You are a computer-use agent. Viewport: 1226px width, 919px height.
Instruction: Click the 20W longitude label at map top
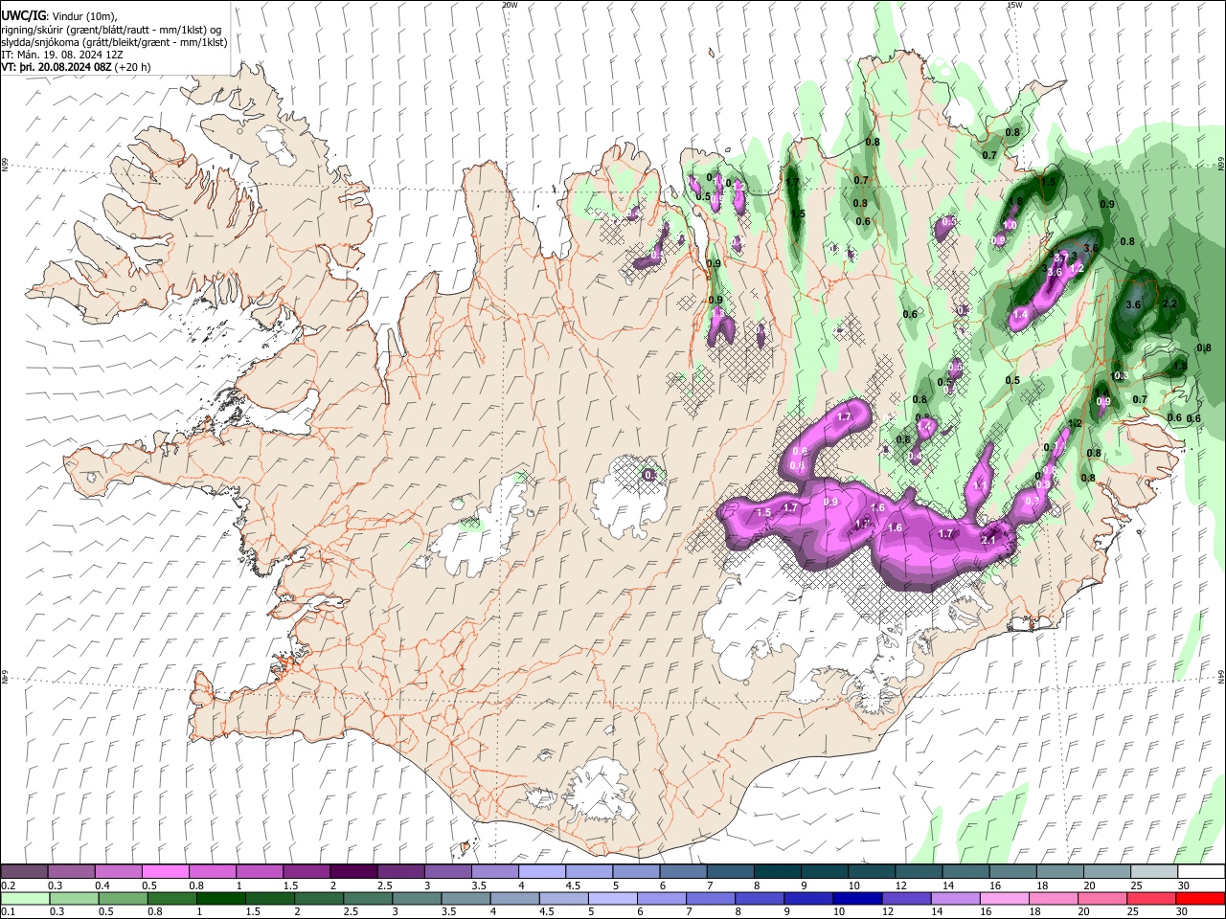[510, 5]
